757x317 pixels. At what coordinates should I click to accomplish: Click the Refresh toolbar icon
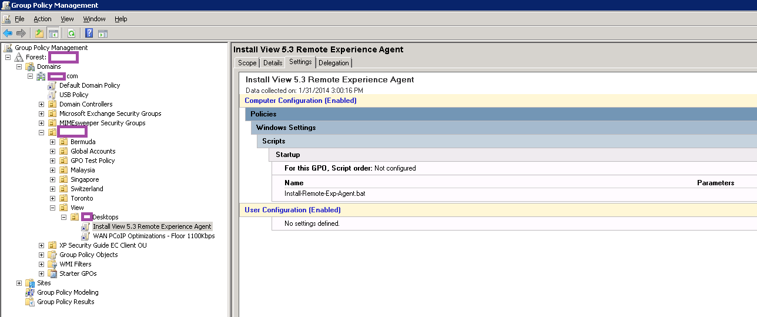click(71, 33)
